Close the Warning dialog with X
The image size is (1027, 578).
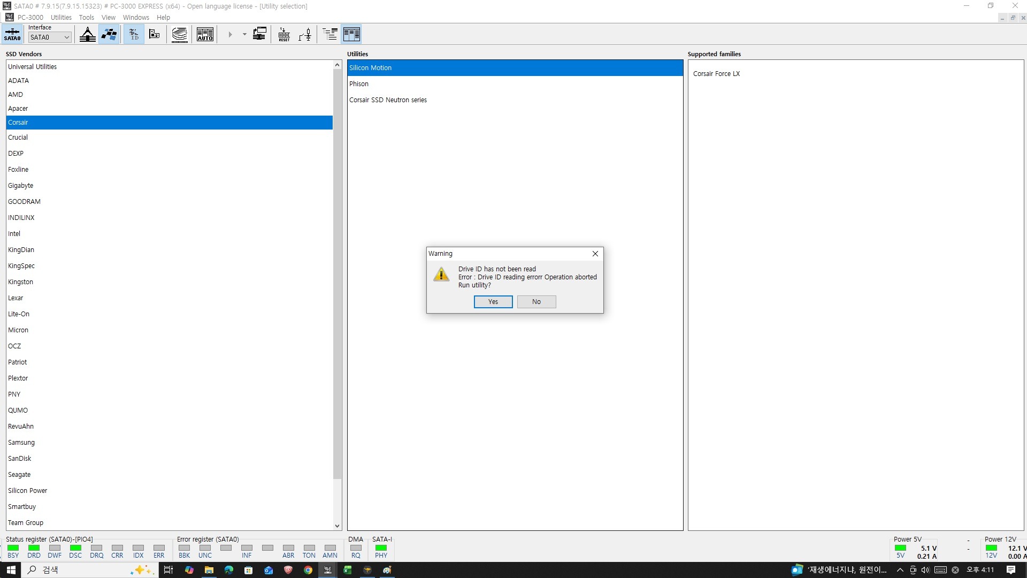coord(595,254)
